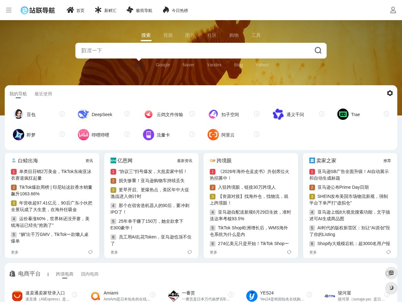This screenshot has width=402, height=302.
Task: Open 更多 in the 卖家之家 card
Action: (313, 252)
